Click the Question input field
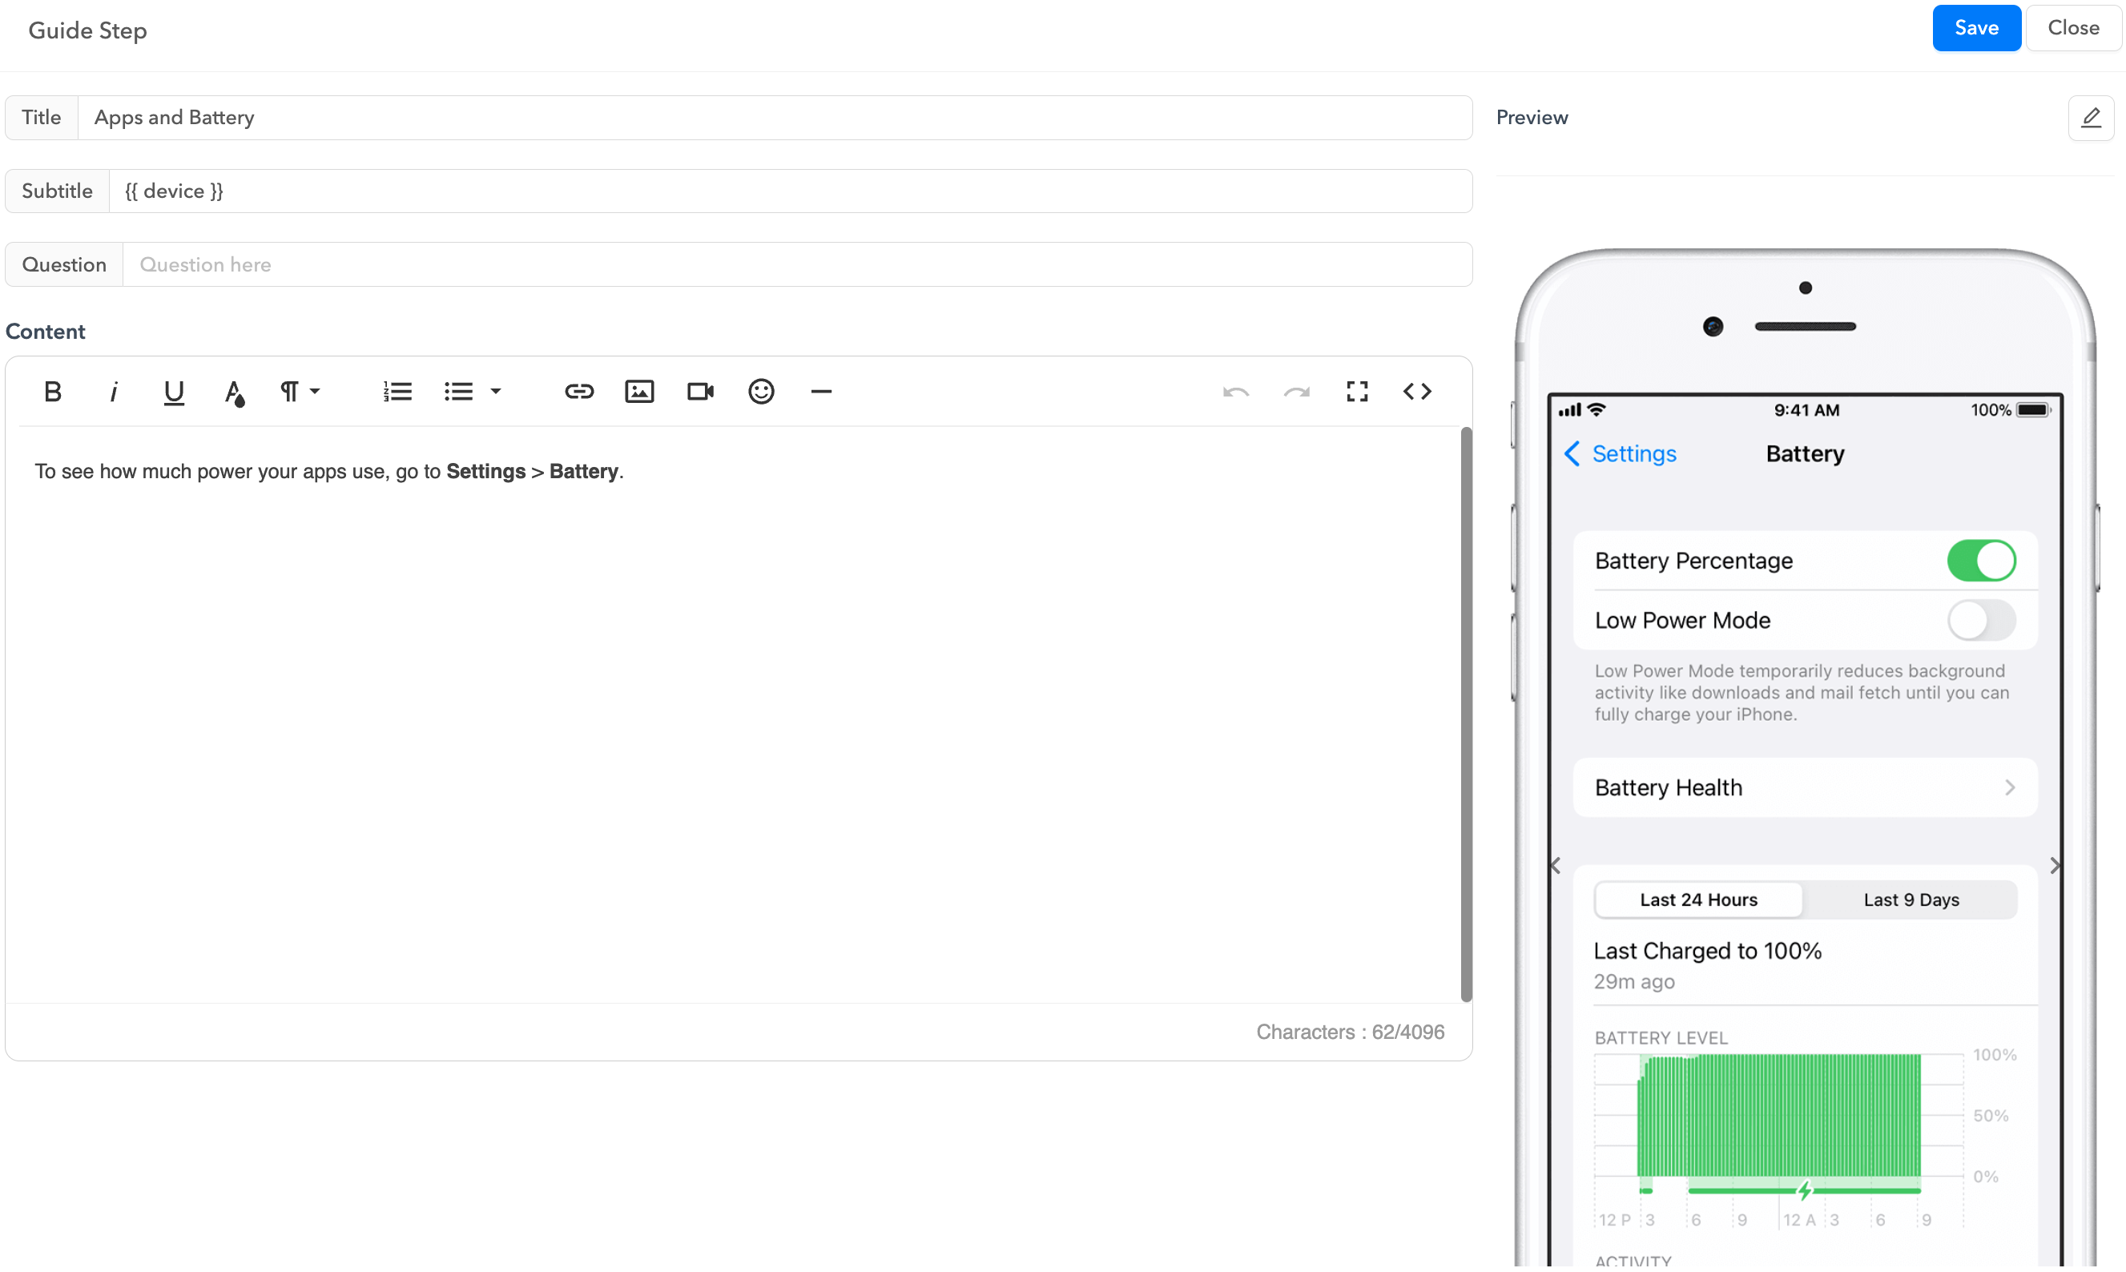Image resolution: width=2126 pixels, height=1272 pixels. 797,265
